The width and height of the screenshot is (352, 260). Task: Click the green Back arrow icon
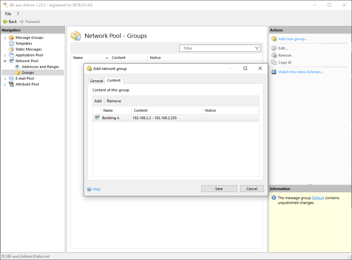5,22
